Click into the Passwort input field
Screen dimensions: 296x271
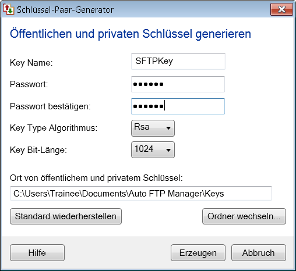(x=178, y=84)
